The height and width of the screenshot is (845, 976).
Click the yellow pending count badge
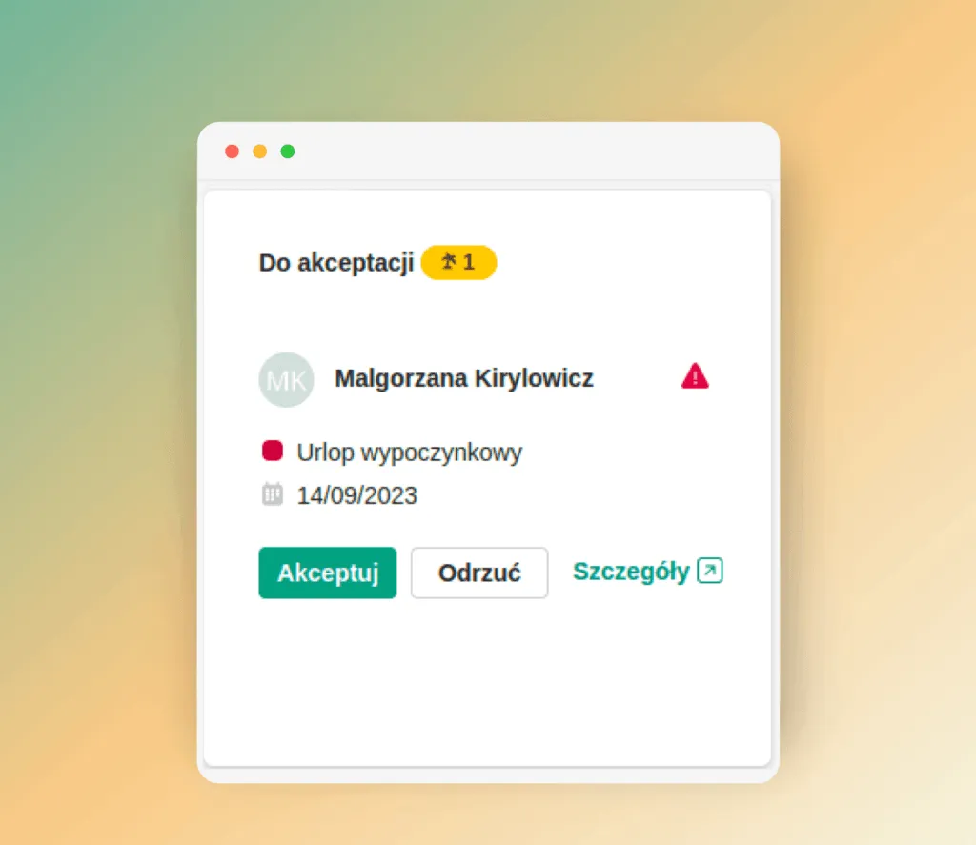click(x=458, y=262)
